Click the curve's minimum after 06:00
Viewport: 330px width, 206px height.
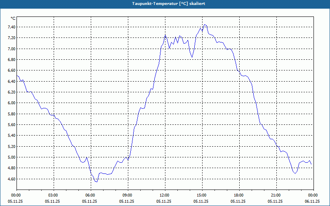pos(97,182)
